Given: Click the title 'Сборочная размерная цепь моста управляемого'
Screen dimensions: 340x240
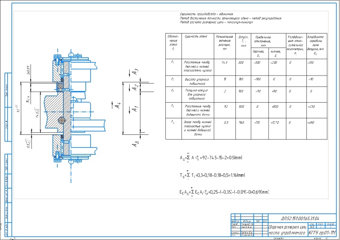Looking at the screenshot, I should (287, 230).
